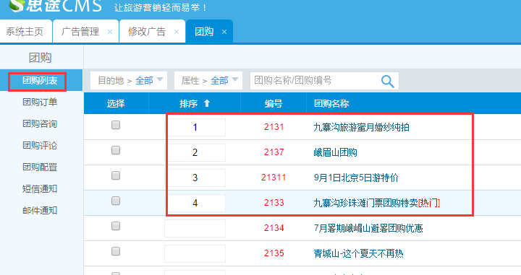Open 团购订单 in the sidebar
The image size is (521, 275).
pyautogui.click(x=40, y=102)
